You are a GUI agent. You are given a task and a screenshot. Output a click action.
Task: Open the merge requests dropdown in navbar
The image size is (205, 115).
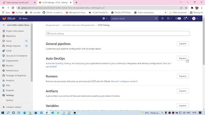pos(169,19)
